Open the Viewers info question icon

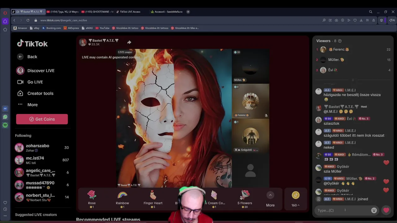[340, 41]
